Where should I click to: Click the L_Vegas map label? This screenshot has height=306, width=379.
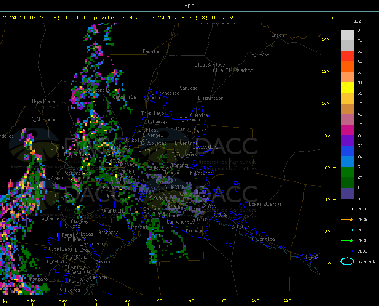tap(54, 178)
